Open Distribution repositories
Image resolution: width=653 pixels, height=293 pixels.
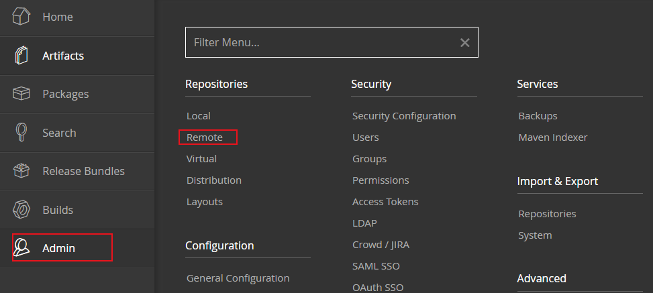pos(214,180)
